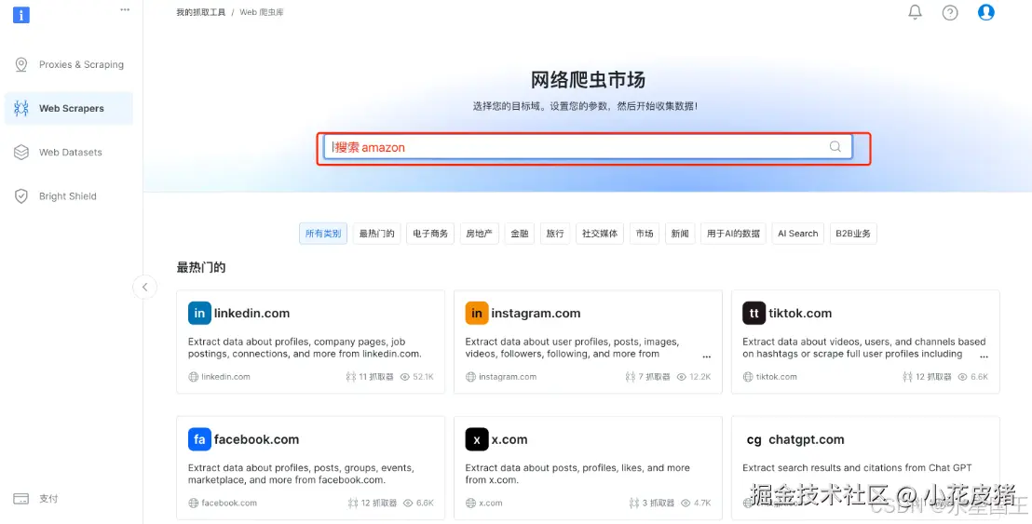Click 52.1K views on linkedin card
Screen dimensions: 1032x524
[x=416, y=377]
